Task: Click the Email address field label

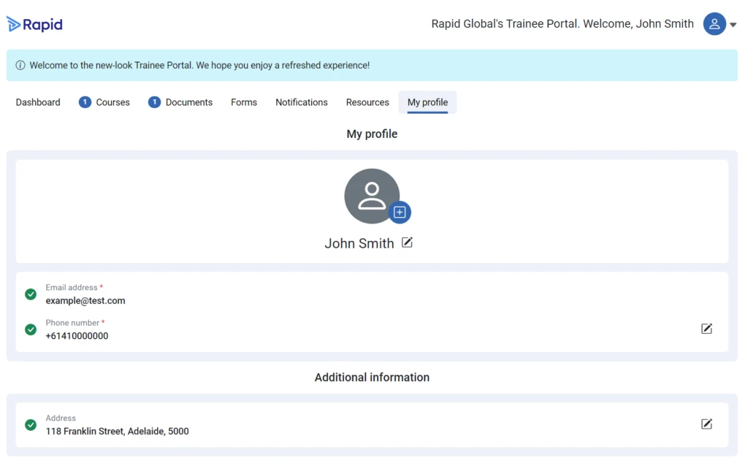Action: click(x=72, y=288)
